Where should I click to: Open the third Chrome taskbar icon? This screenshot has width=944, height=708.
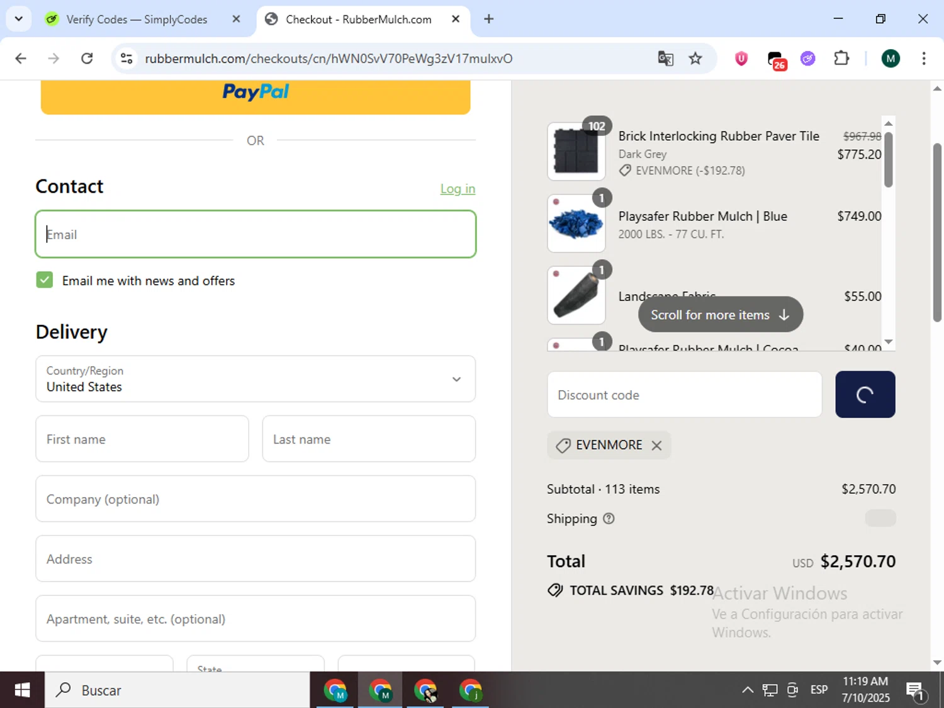coord(426,690)
